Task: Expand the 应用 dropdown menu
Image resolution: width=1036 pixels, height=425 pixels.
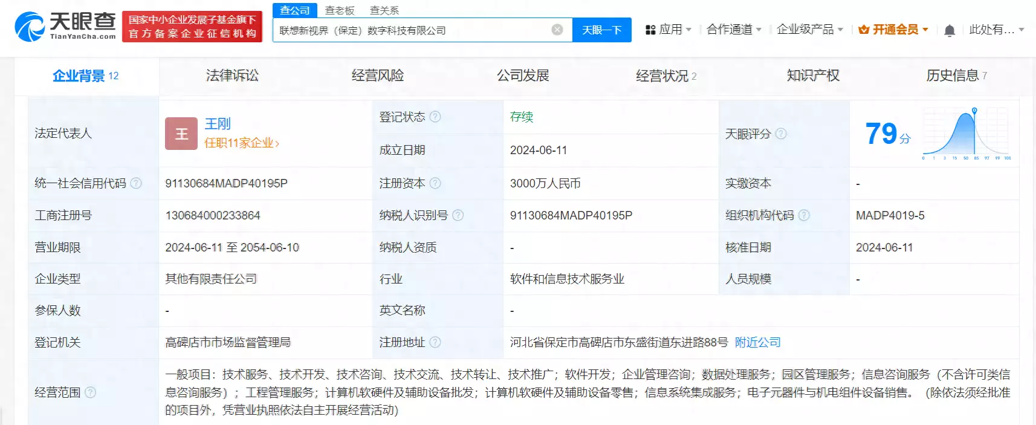Action: pos(668,30)
